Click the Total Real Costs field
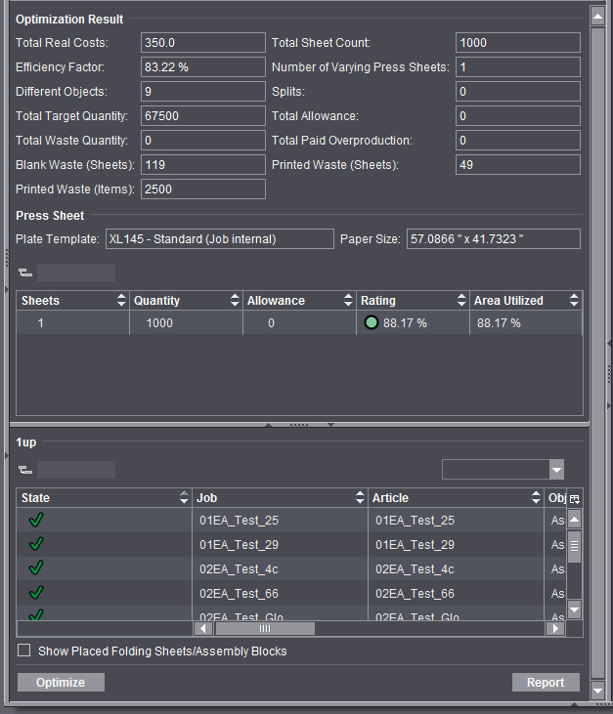This screenshot has width=613, height=714. pyautogui.click(x=203, y=43)
